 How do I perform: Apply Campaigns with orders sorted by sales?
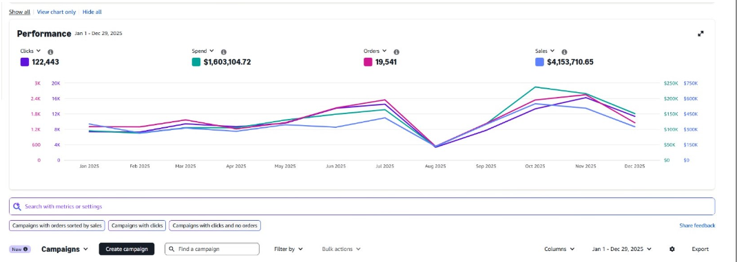[57, 226]
